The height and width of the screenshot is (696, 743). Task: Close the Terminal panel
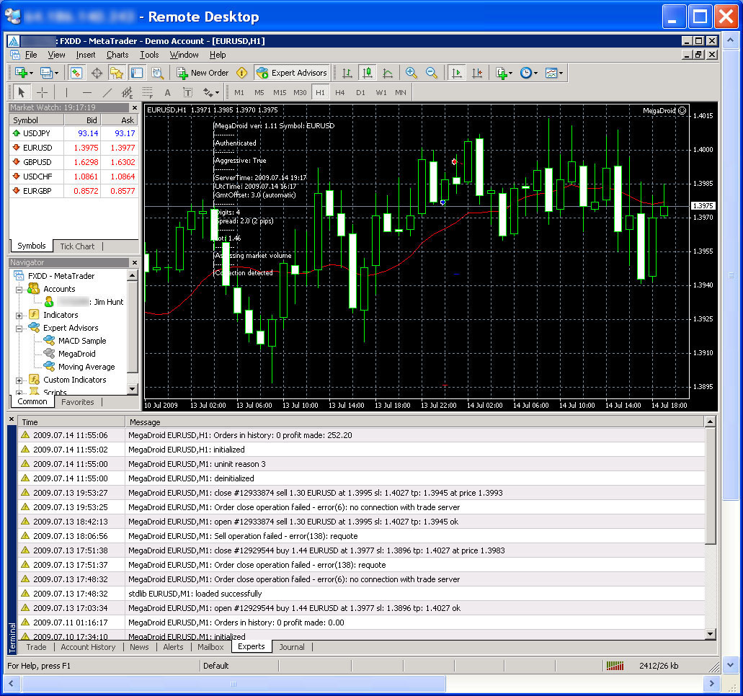12,419
